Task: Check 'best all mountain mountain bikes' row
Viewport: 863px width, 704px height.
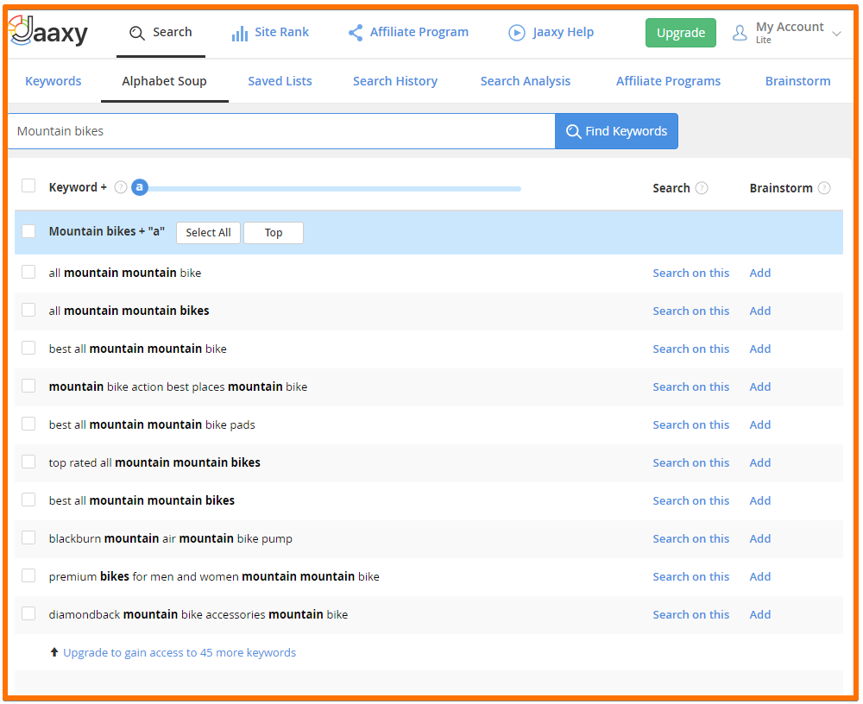Action: pos(28,500)
